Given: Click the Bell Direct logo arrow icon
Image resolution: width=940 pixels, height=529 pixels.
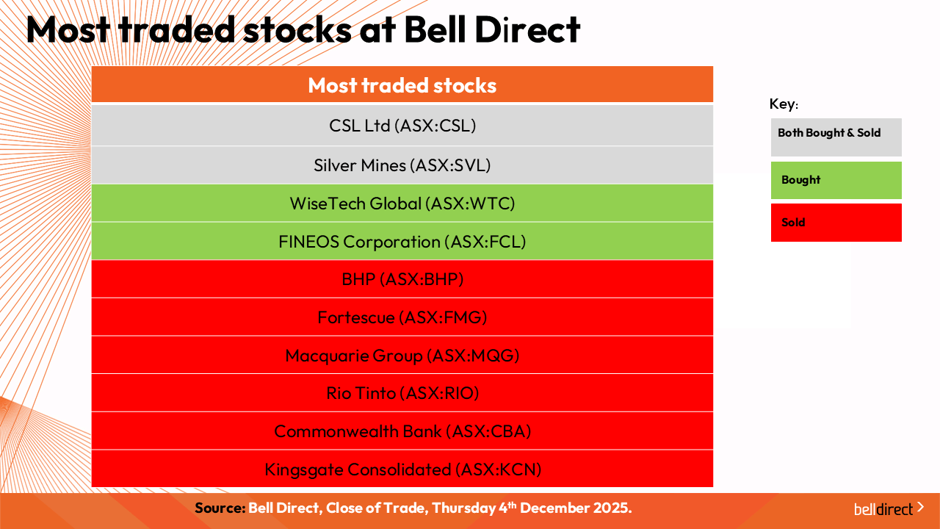Looking at the screenshot, I should click(x=921, y=507).
